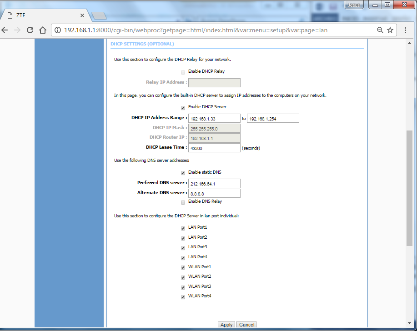Screen dimensions: 417x331
Task: Click the page scrollbar up arrow
Action: pos(409,43)
